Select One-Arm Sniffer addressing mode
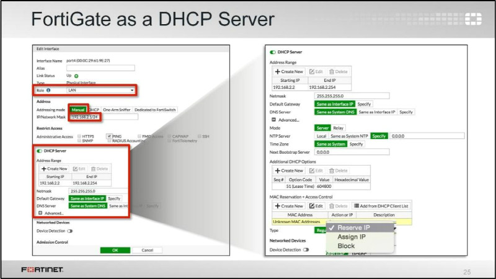The height and width of the screenshot is (279, 496). [117, 110]
